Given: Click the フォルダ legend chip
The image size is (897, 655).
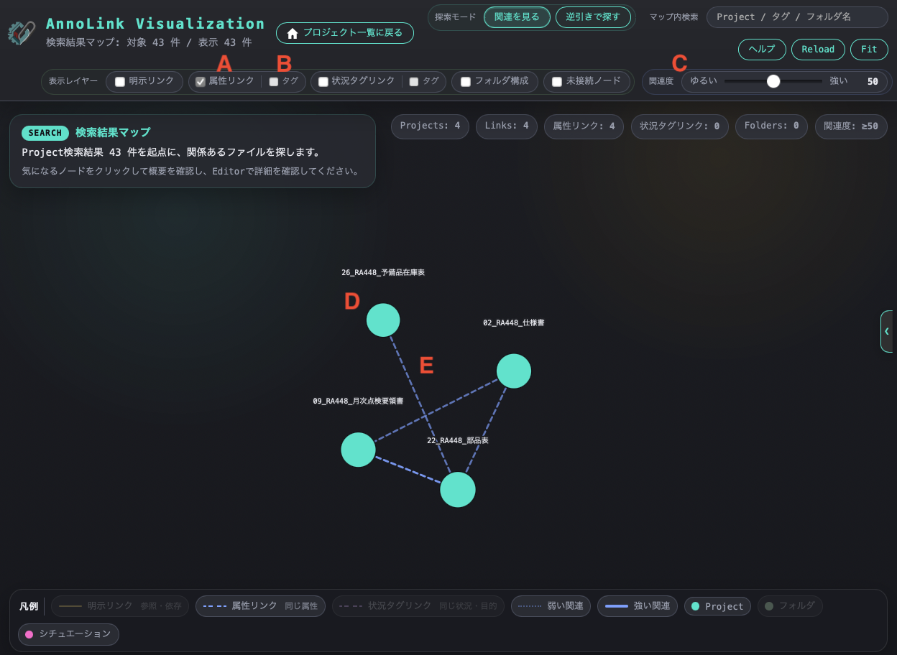Looking at the screenshot, I should pos(790,606).
